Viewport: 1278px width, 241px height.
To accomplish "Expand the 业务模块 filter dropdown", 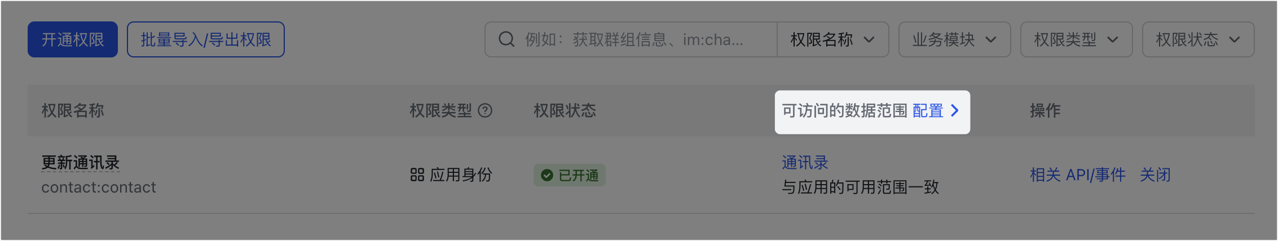I will [x=954, y=39].
